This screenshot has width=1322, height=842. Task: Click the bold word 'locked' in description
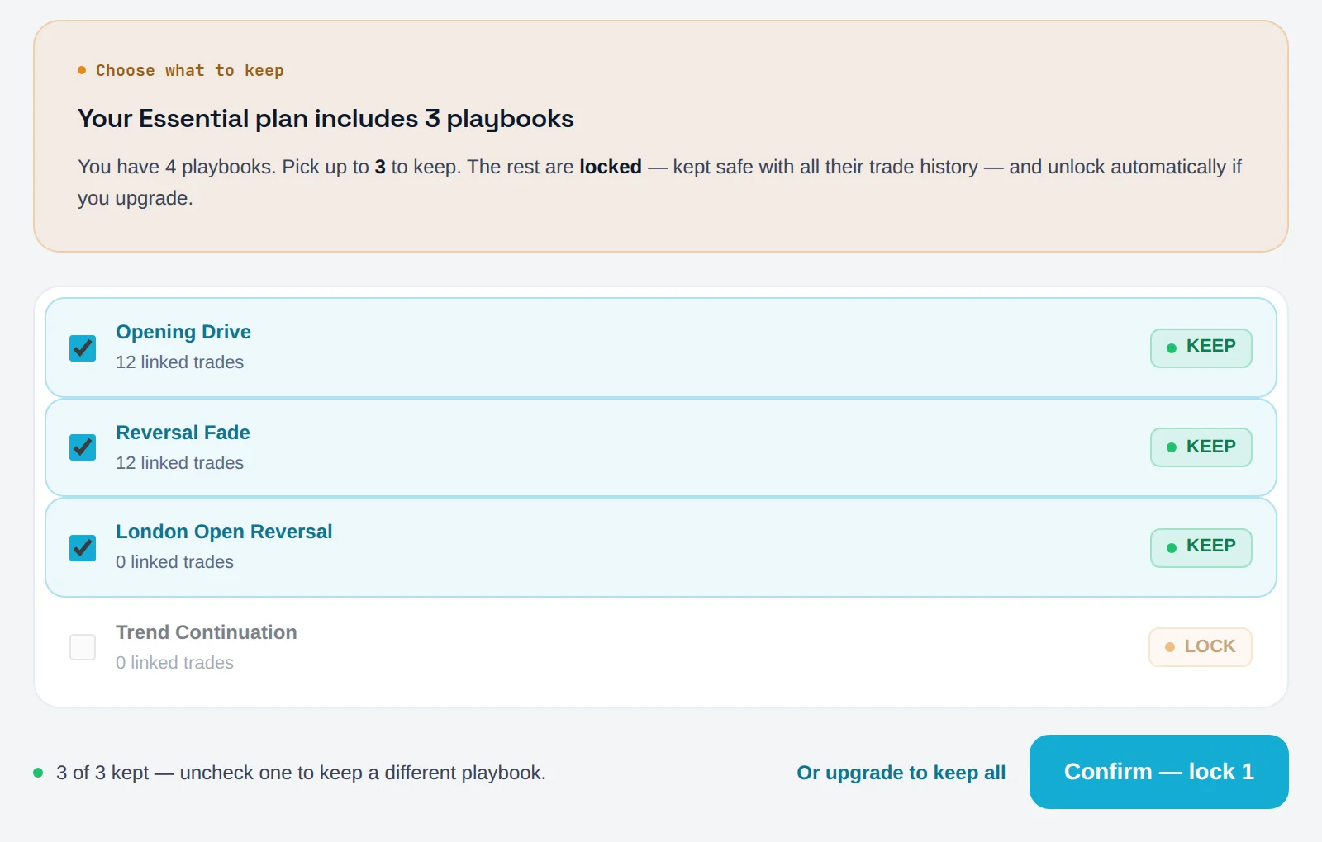click(611, 167)
